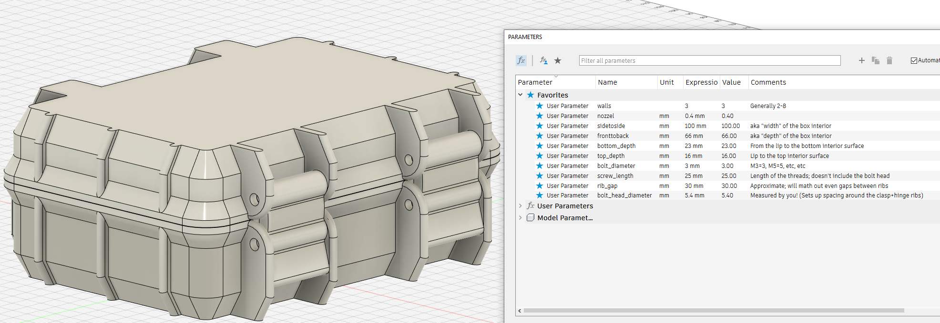The image size is (940, 323).
Task: Expand the Model Parameters group
Action: [521, 218]
